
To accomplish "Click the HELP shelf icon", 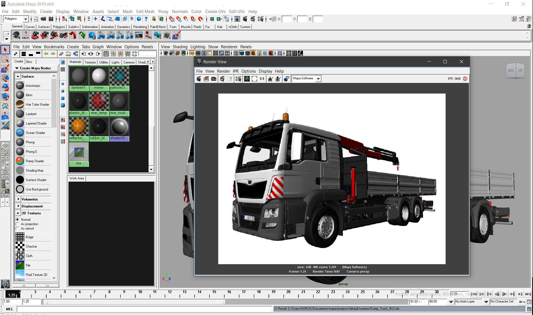I will [x=25, y=35].
